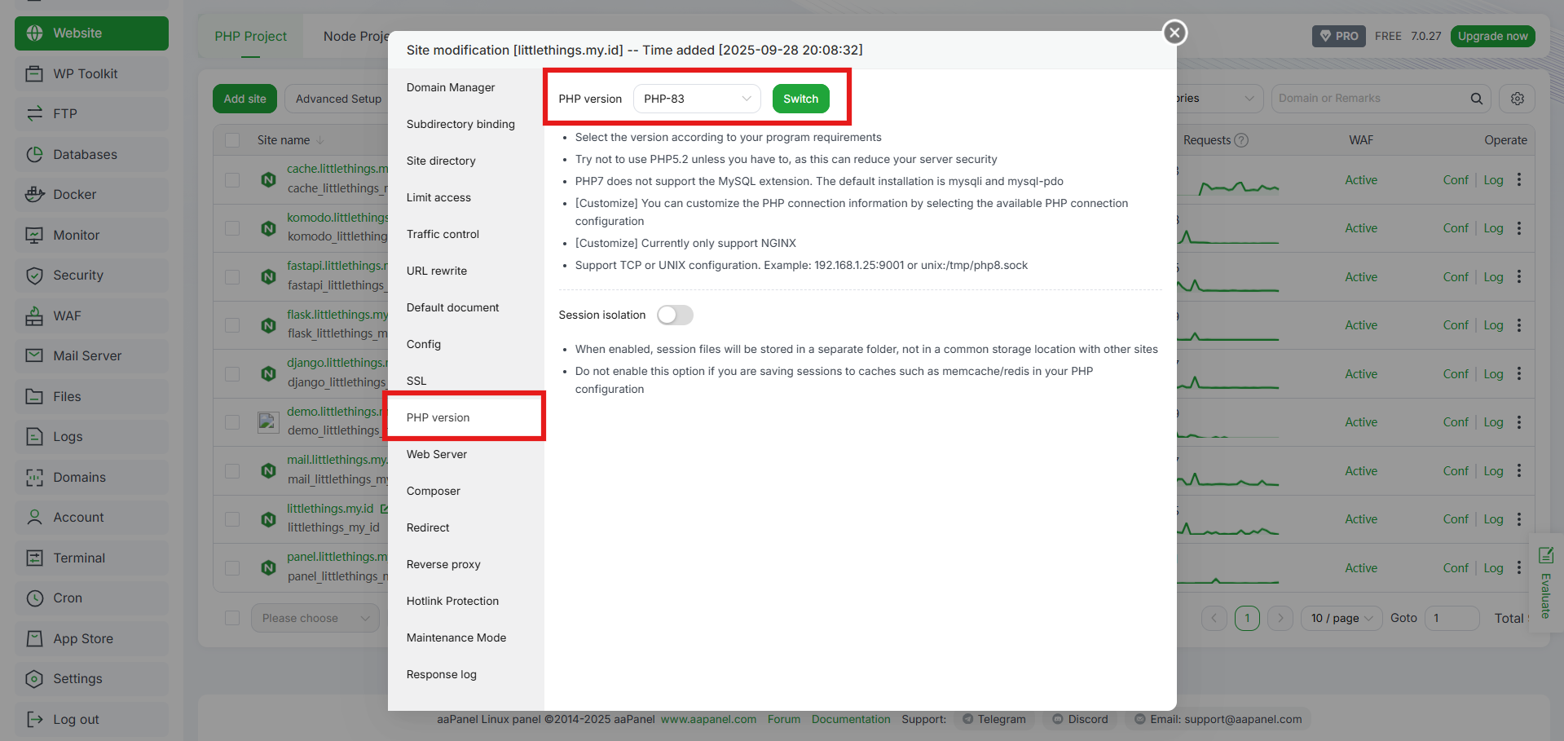1564x741 pixels.
Task: Check the komodo.littlethings row checkbox
Action: [x=232, y=228]
